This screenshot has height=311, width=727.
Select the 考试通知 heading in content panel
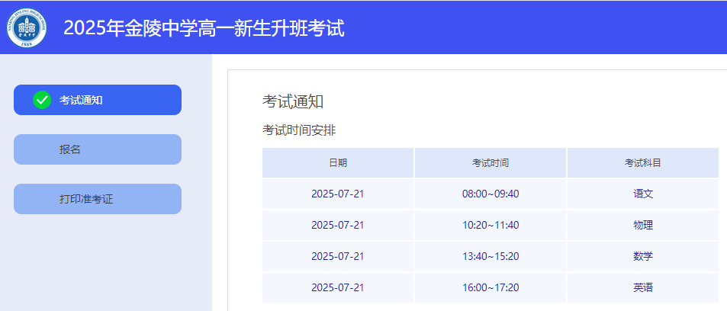point(293,102)
